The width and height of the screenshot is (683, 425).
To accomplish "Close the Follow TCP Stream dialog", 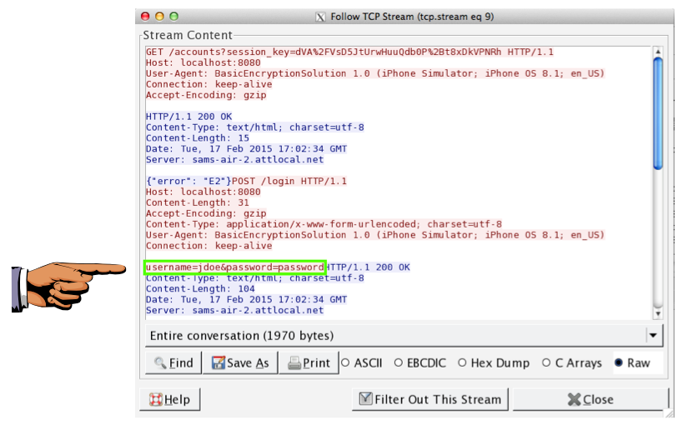I will pyautogui.click(x=590, y=399).
